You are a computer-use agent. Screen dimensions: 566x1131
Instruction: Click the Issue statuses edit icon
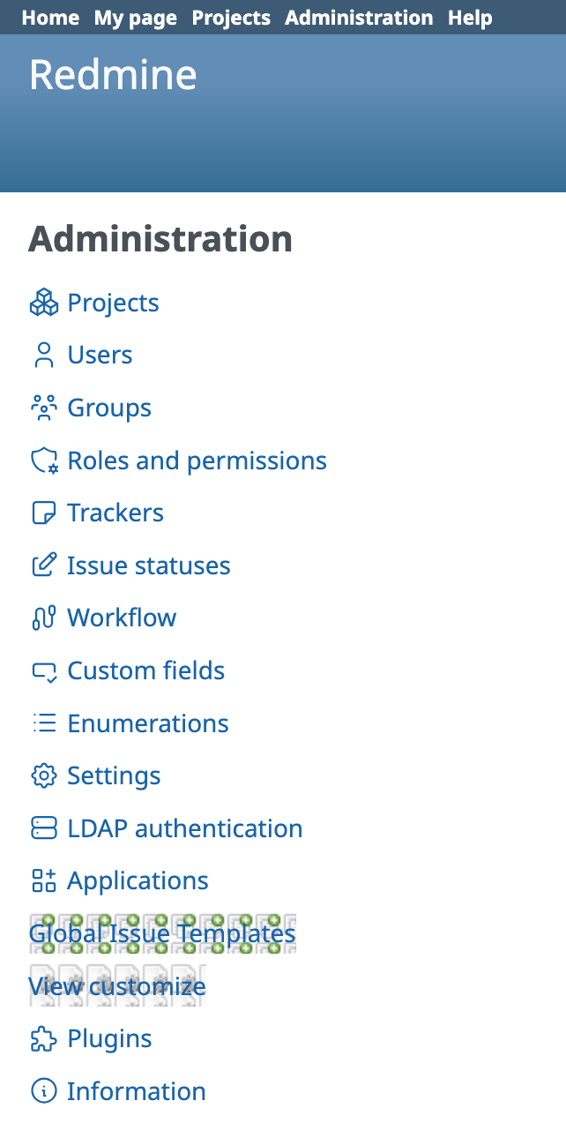pyautogui.click(x=43, y=566)
